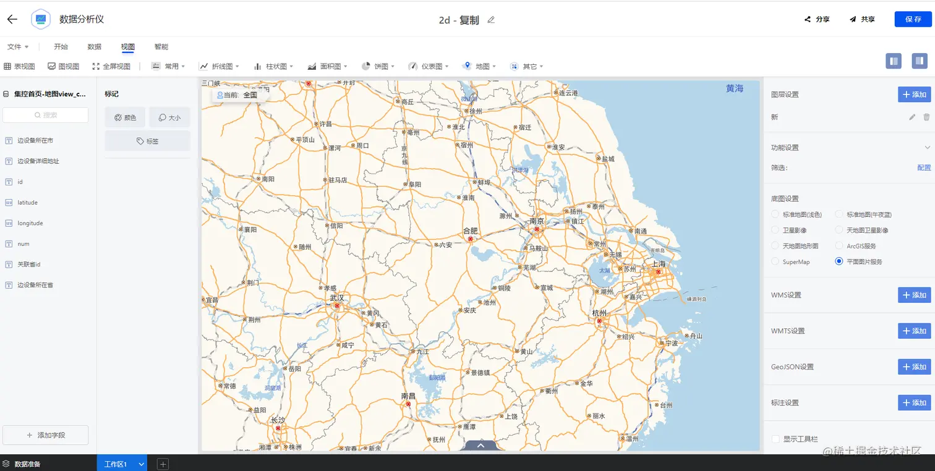
Task: Open the 其它 dropdown
Action: (x=526, y=66)
